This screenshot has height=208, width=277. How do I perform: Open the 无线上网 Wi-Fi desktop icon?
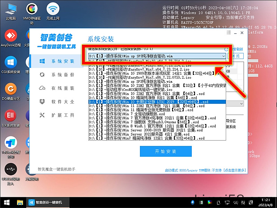pos(53,11)
